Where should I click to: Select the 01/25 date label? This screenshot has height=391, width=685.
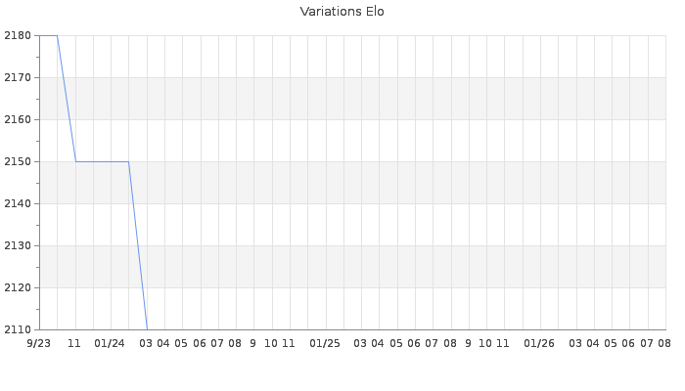click(x=325, y=343)
